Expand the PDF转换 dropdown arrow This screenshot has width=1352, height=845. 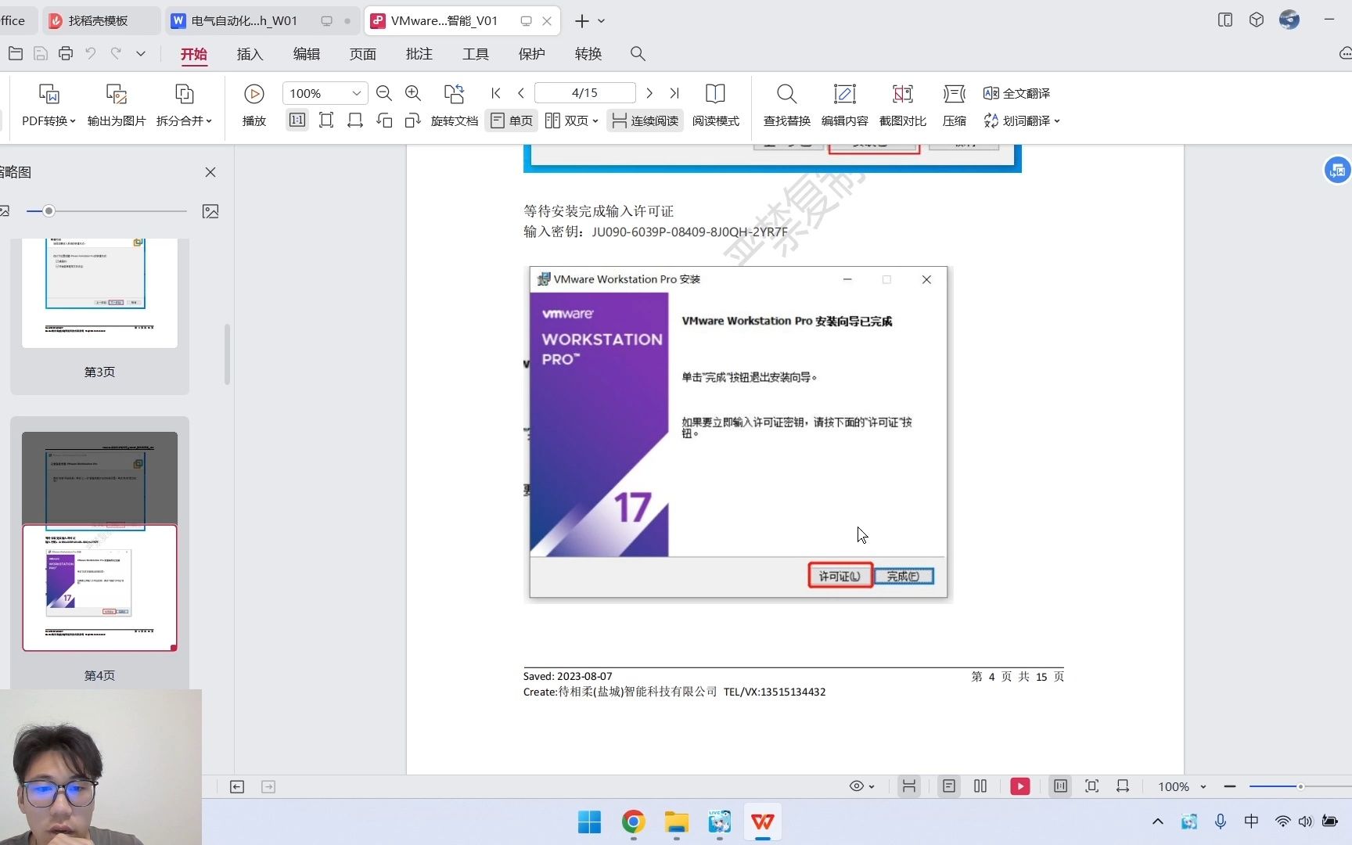(73, 121)
